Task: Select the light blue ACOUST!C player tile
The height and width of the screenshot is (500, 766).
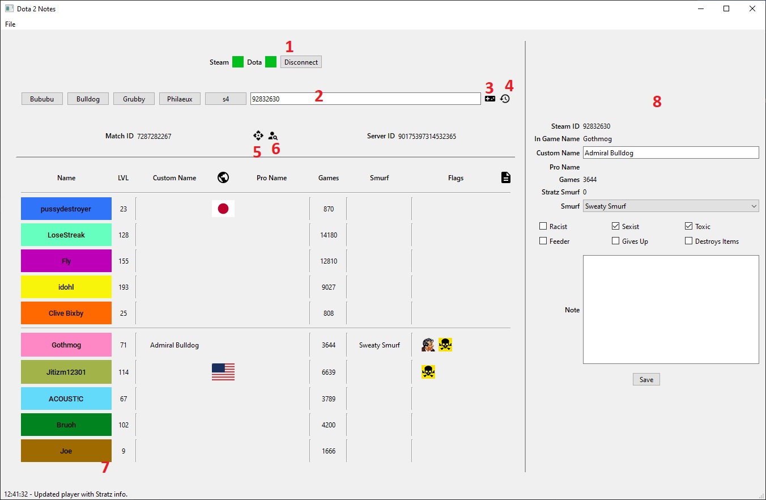Action: 66,399
